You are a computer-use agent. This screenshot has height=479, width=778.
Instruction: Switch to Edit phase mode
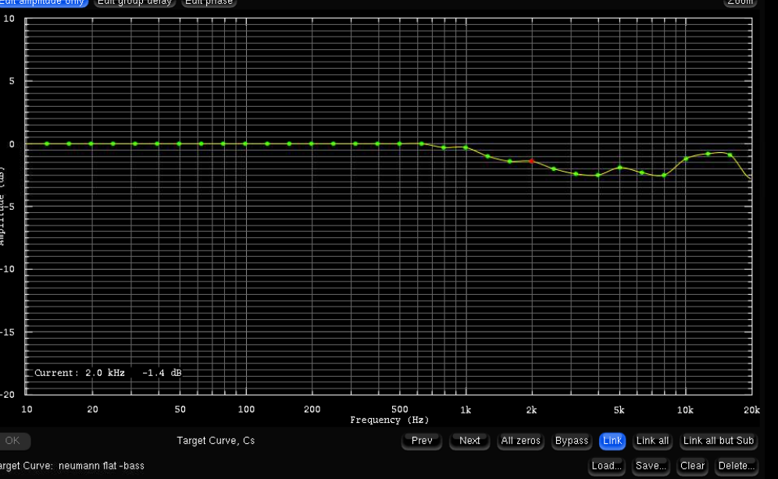tap(209, 2)
